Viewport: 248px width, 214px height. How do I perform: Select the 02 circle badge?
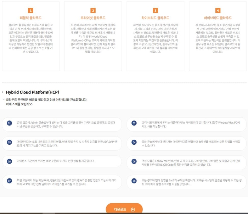pos(134,123)
